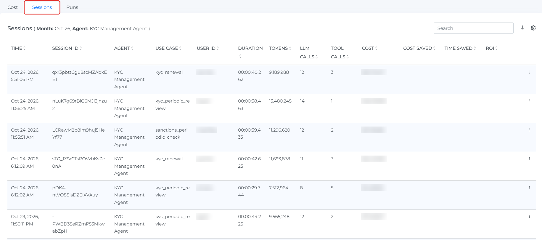Screen dimensions: 542x240
Task: Select the Sessions tab
Action: pyautogui.click(x=42, y=7)
